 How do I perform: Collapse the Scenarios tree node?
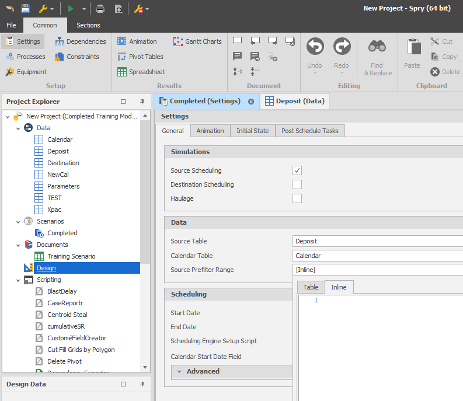(x=18, y=221)
